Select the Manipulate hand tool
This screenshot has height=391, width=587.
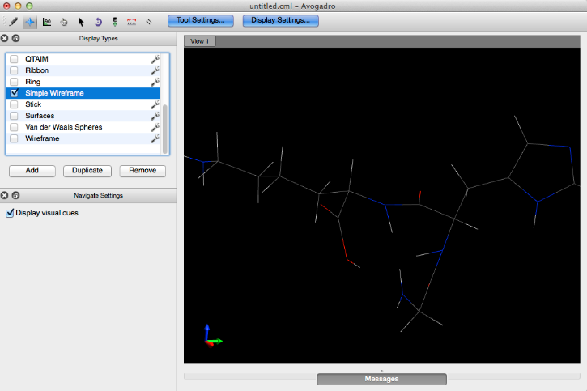[64, 21]
